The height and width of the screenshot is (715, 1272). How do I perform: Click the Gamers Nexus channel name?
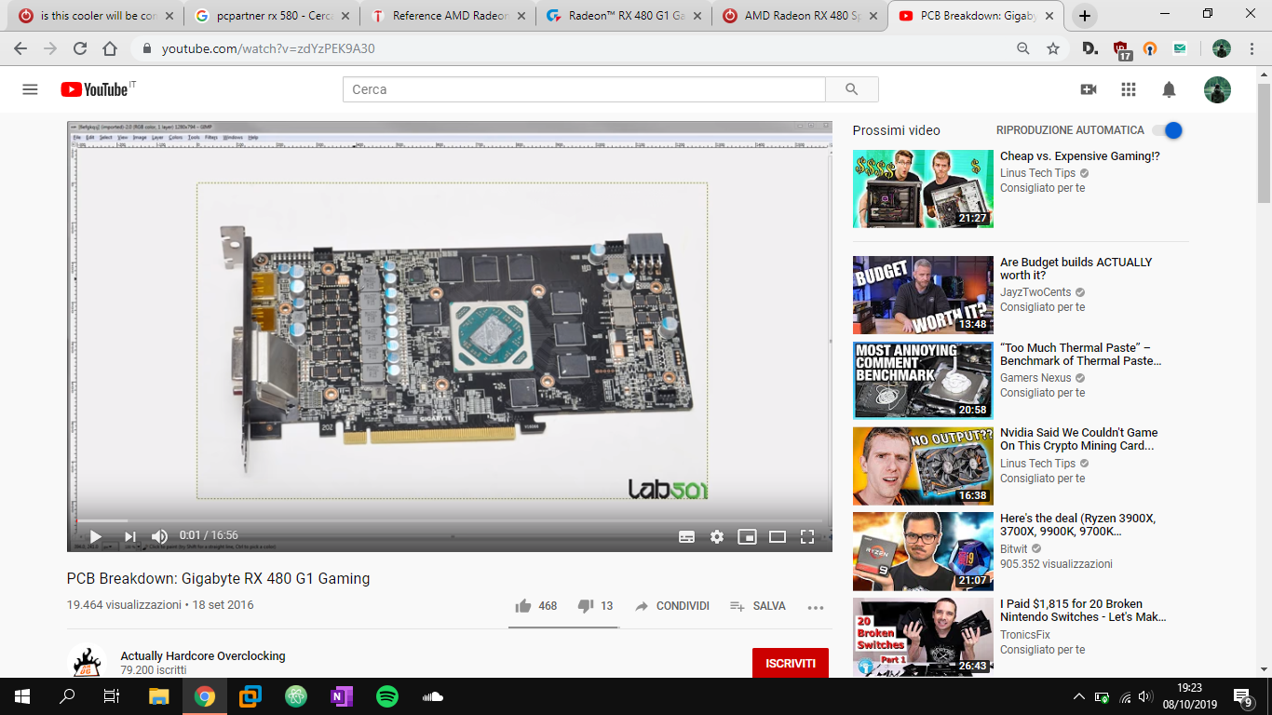pyautogui.click(x=1035, y=378)
